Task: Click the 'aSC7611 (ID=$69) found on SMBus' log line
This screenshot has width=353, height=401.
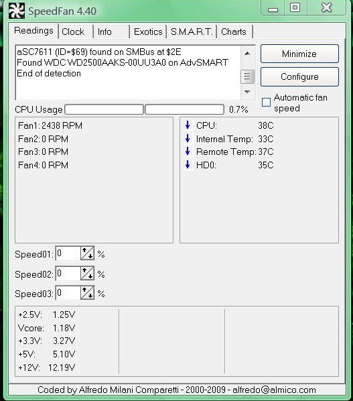Action: pyautogui.click(x=99, y=52)
